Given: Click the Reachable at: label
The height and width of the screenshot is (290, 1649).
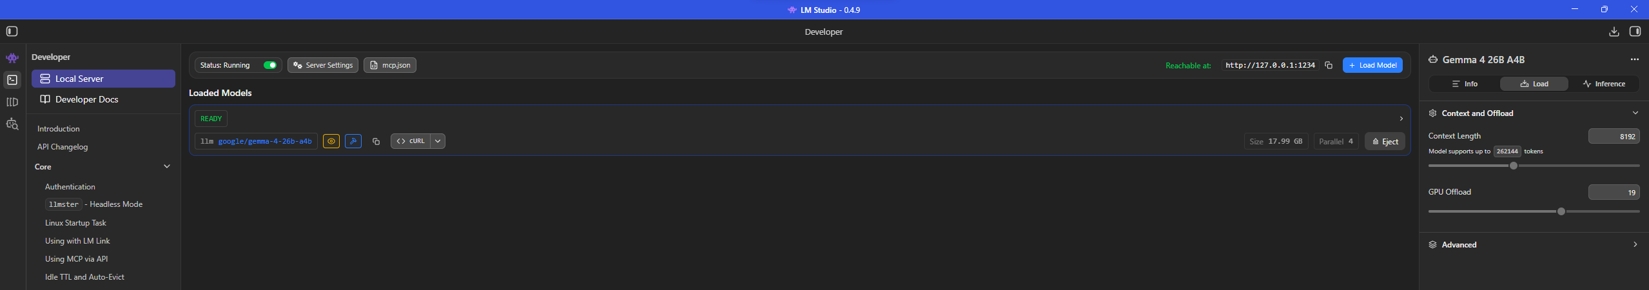Looking at the screenshot, I should click(1188, 65).
